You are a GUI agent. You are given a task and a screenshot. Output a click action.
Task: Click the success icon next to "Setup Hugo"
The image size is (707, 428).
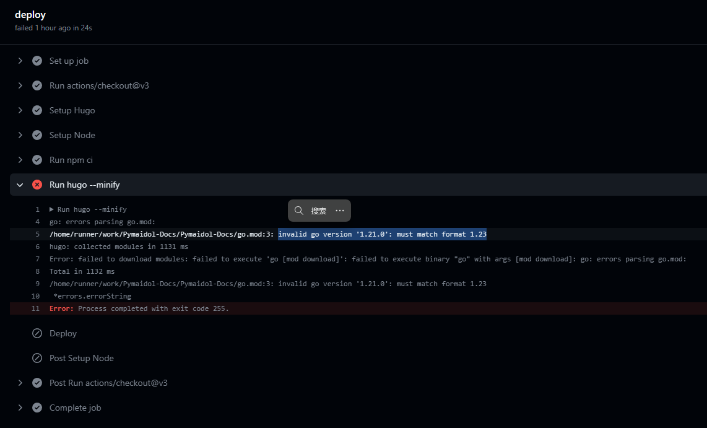(x=37, y=110)
